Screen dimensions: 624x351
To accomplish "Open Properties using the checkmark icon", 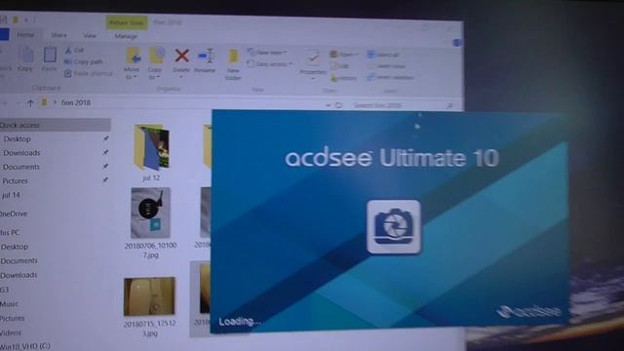I will [313, 58].
